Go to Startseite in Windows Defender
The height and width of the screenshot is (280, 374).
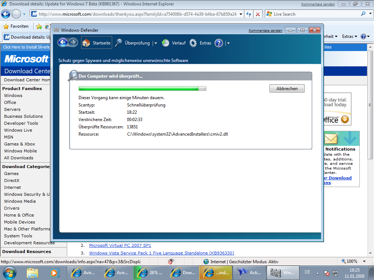pyautogui.click(x=96, y=43)
